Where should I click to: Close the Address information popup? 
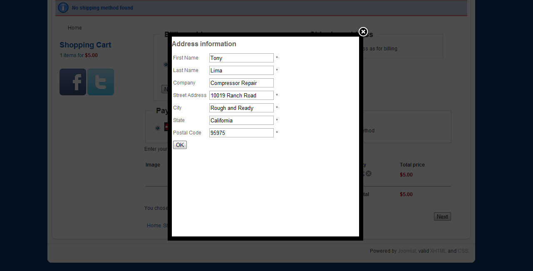click(x=363, y=32)
